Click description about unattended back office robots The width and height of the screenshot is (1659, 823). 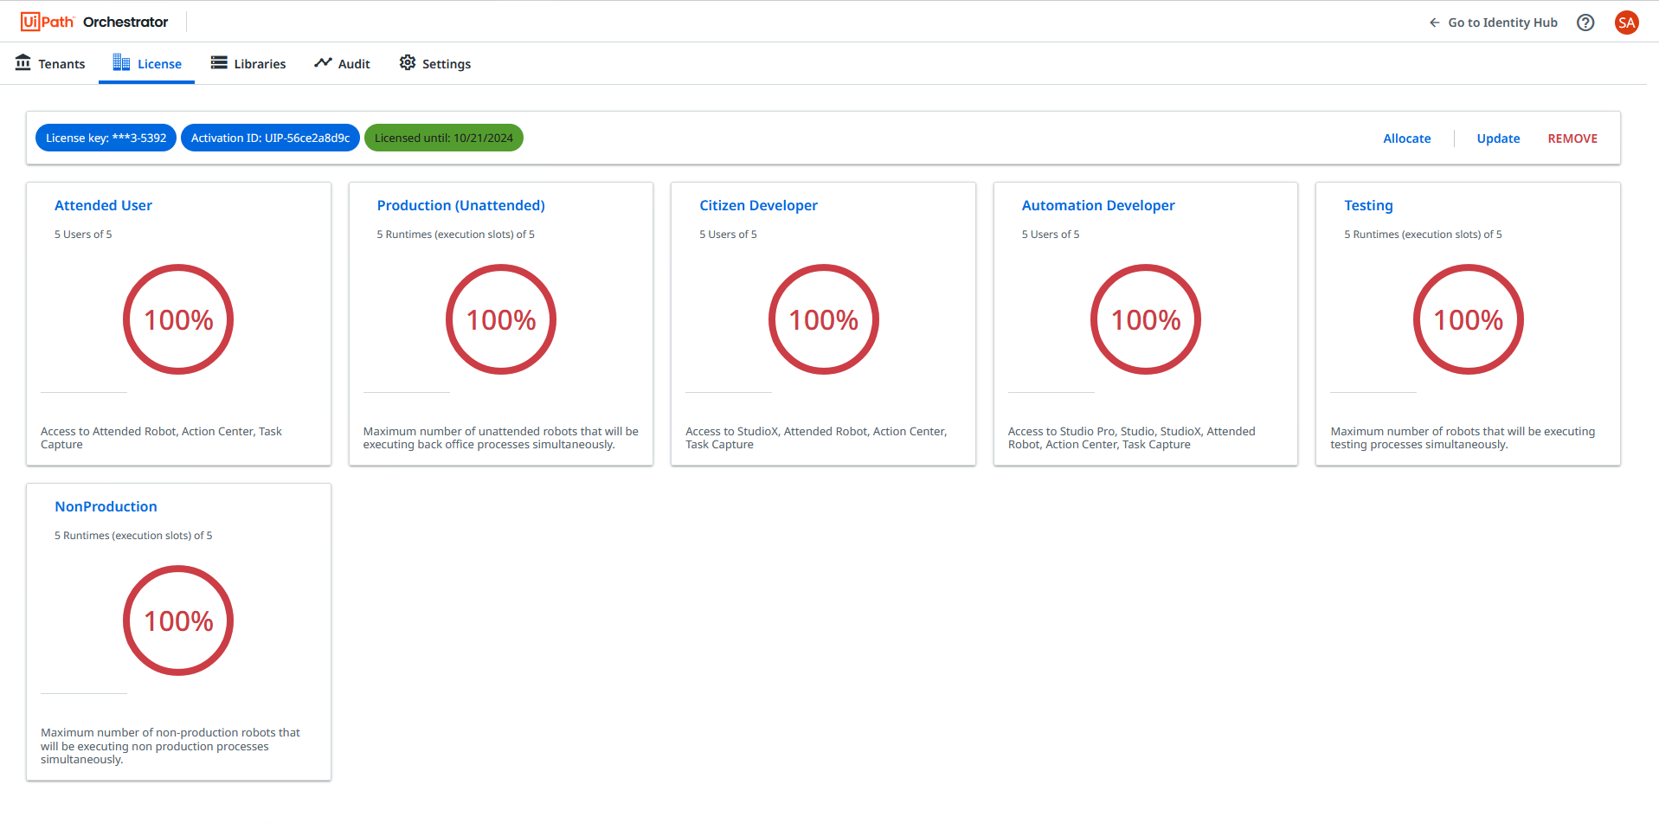tap(500, 438)
